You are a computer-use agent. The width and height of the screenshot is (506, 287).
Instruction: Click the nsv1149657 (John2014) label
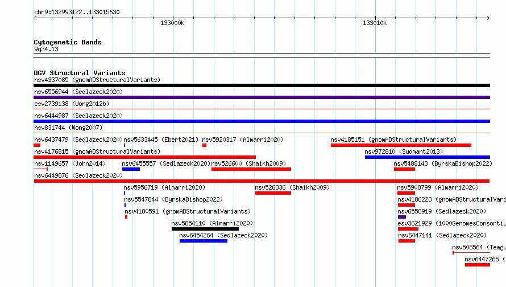pos(70,163)
